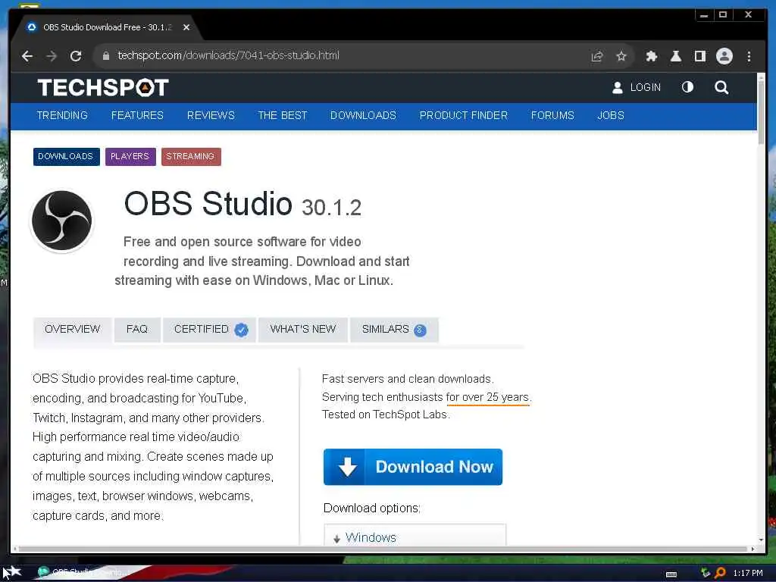Open the FORUMS menu item
This screenshot has height=582, width=776.
552,115
